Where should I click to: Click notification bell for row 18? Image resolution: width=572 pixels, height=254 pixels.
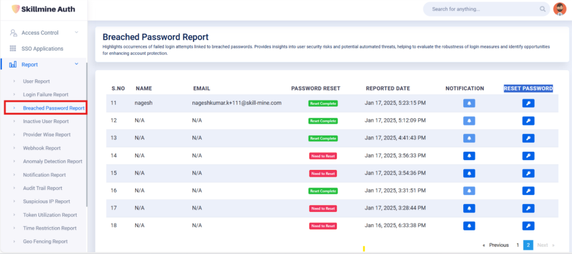click(x=469, y=226)
